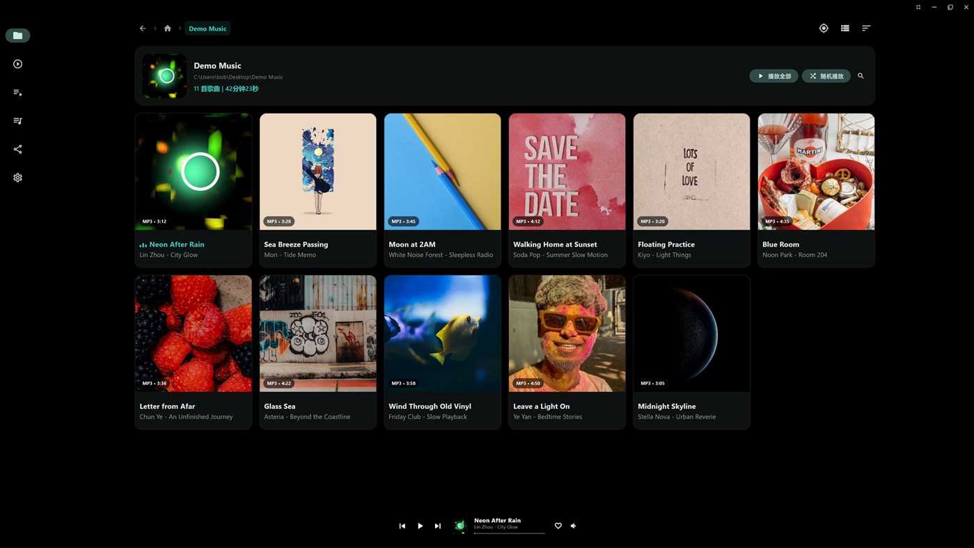Select the Moon at 2AM pencil cover
The width and height of the screenshot is (974, 548).
(x=443, y=171)
